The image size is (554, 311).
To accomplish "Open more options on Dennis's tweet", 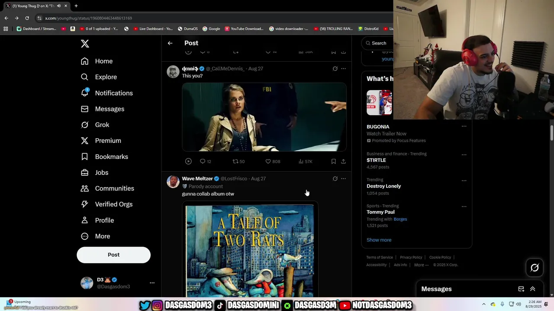I will [x=343, y=69].
